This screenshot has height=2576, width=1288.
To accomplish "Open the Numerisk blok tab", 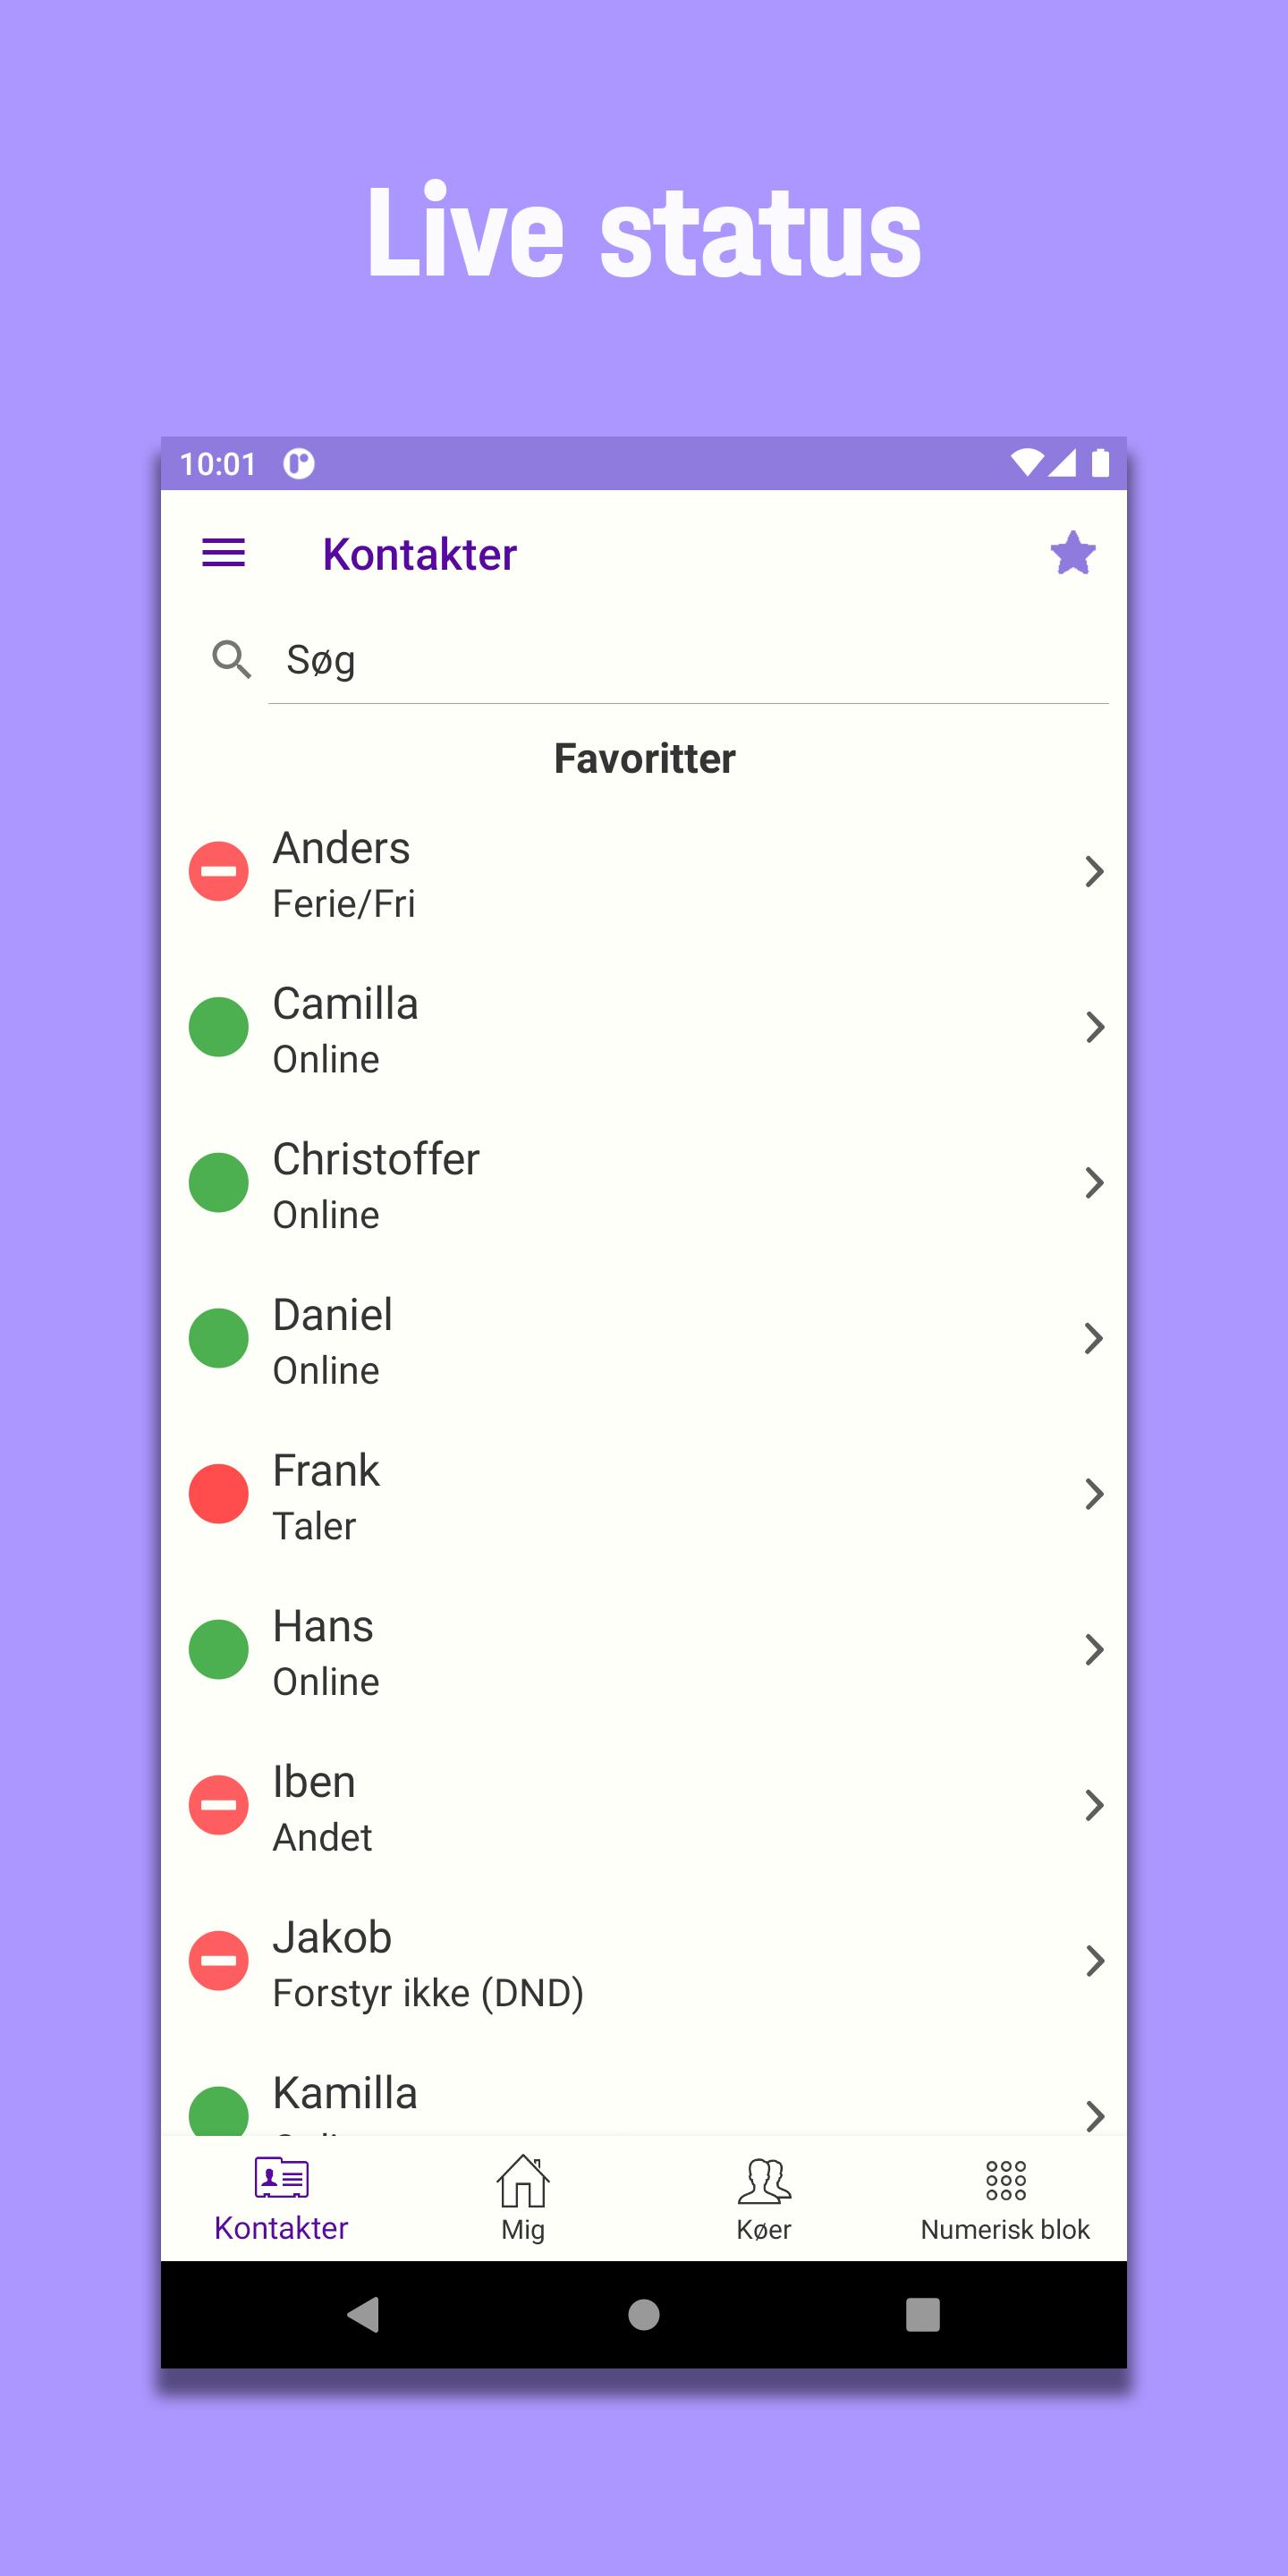I will [x=1005, y=2199].
